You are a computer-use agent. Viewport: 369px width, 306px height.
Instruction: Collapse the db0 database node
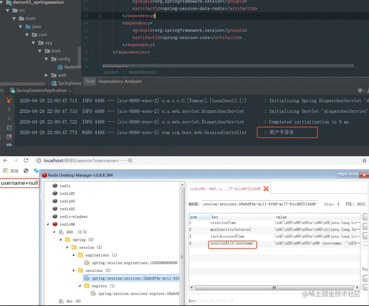pyautogui.click(x=54, y=232)
